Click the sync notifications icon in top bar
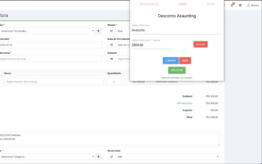The height and width of the screenshot is (164, 262). [232, 5]
